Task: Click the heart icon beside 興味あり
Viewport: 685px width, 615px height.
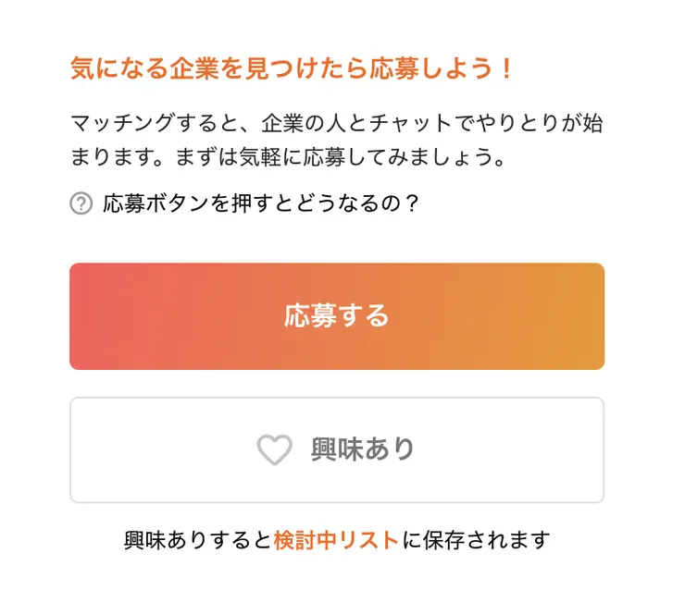Action: 274,450
